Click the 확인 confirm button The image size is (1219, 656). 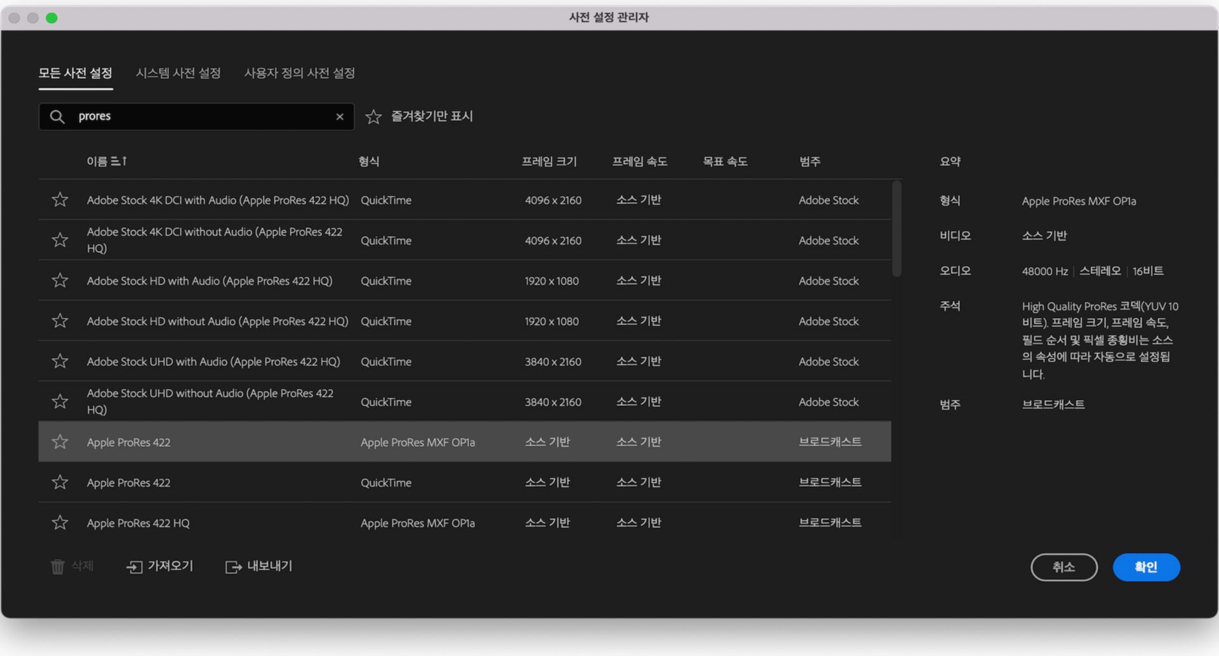(1146, 567)
